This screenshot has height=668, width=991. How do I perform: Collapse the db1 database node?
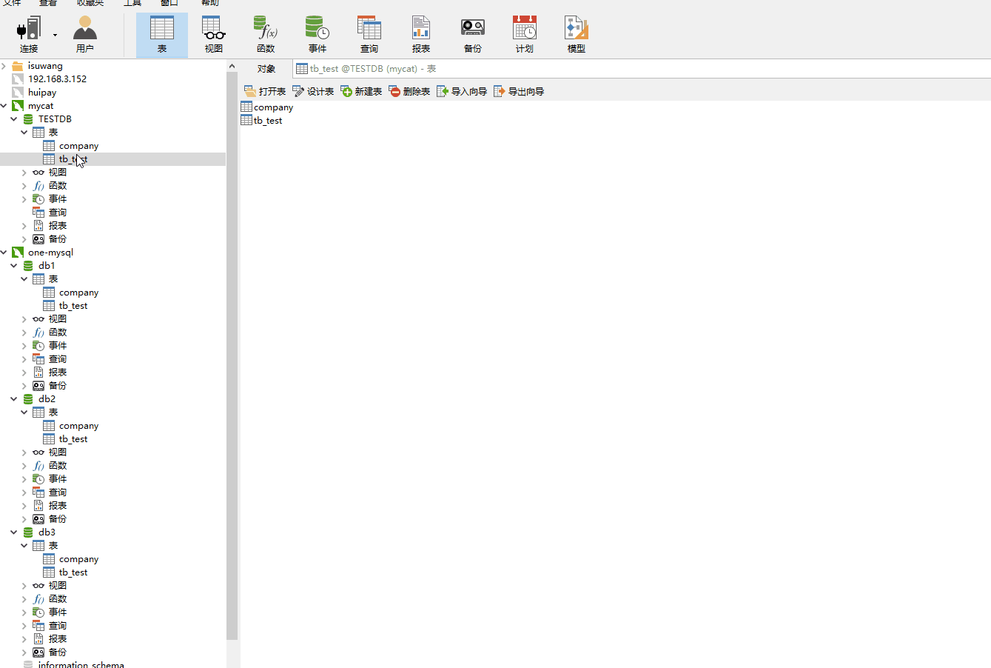[14, 266]
